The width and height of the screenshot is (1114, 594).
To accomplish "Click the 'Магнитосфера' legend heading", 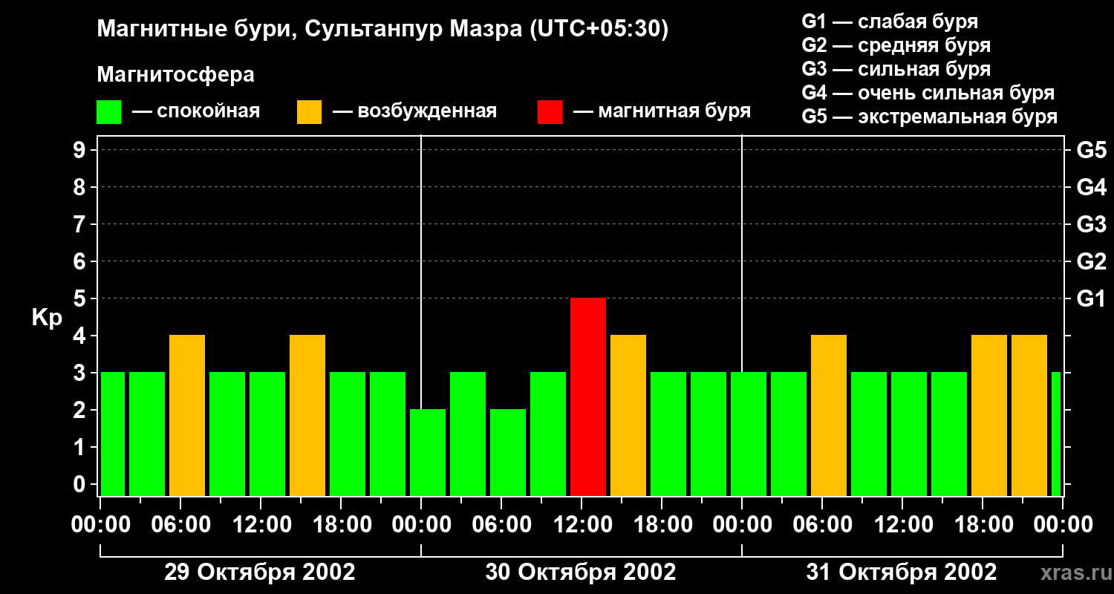I will point(176,75).
